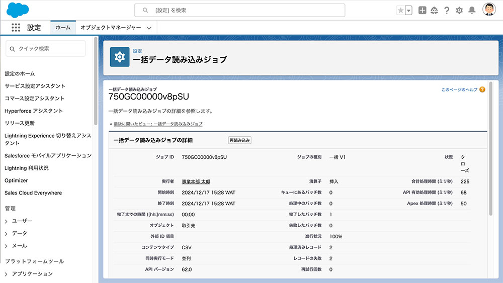
Task: Click the 100% progress value
Action: 336,237
